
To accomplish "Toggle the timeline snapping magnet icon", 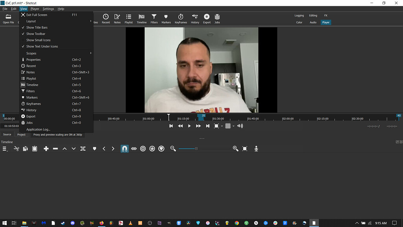I will 124,149.
